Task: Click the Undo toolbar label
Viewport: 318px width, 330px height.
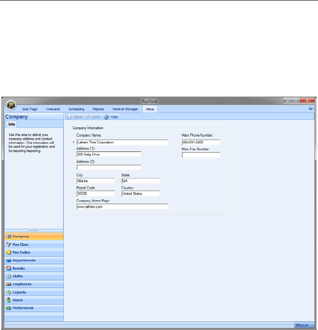Action: pyautogui.click(x=96, y=117)
